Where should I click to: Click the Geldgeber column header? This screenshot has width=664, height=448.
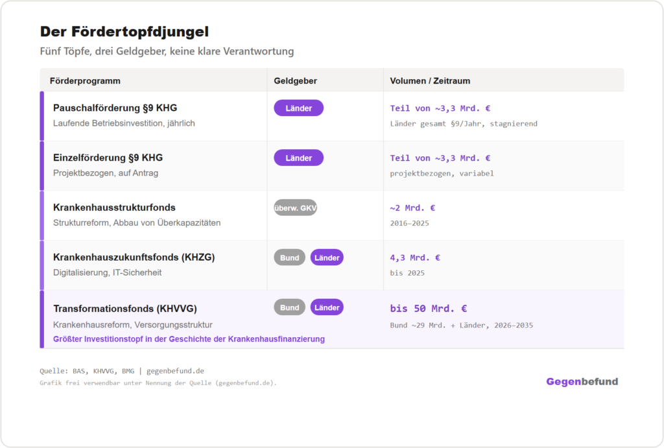296,81
